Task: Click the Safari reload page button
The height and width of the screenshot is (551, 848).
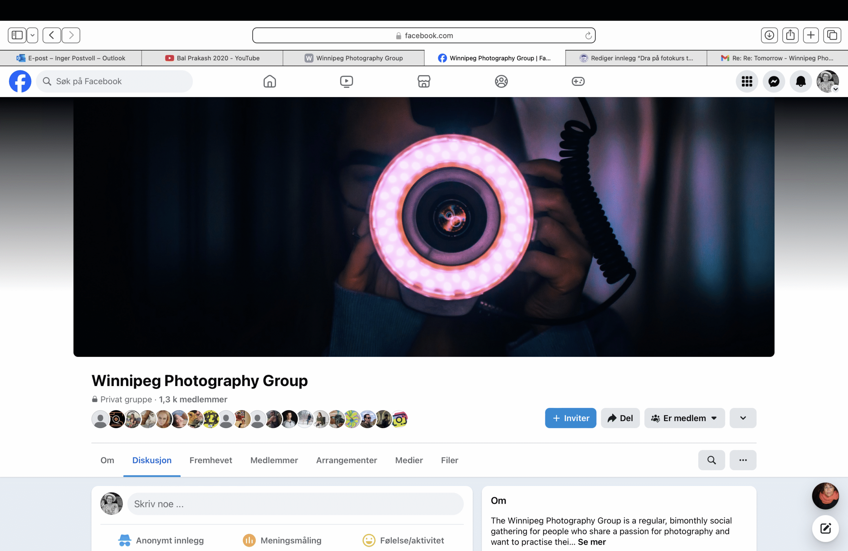Action: 588,35
